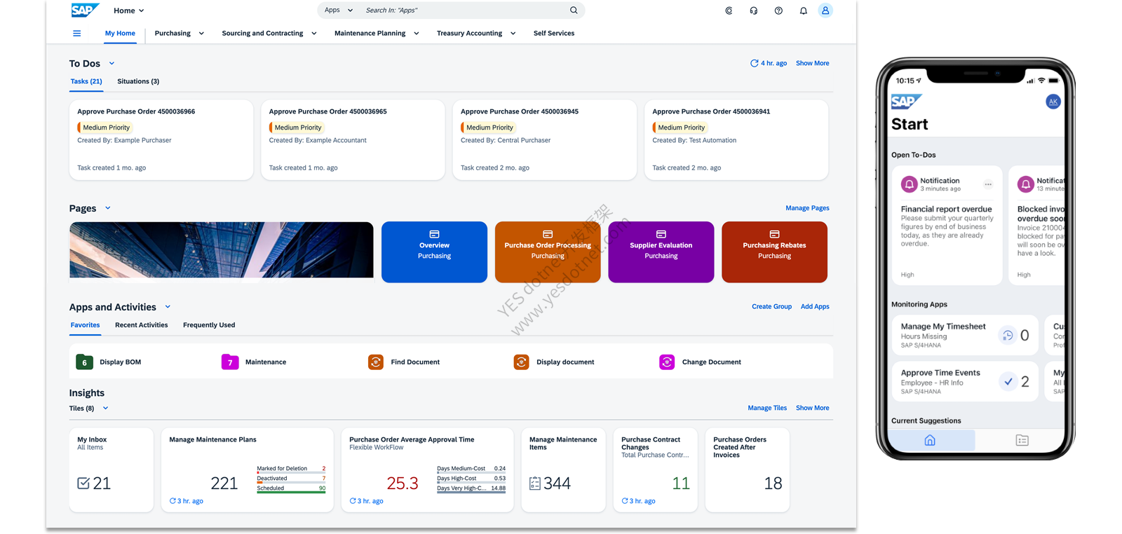Tap the AK avatar on phone
This screenshot has width=1122, height=534.
pyautogui.click(x=1053, y=102)
